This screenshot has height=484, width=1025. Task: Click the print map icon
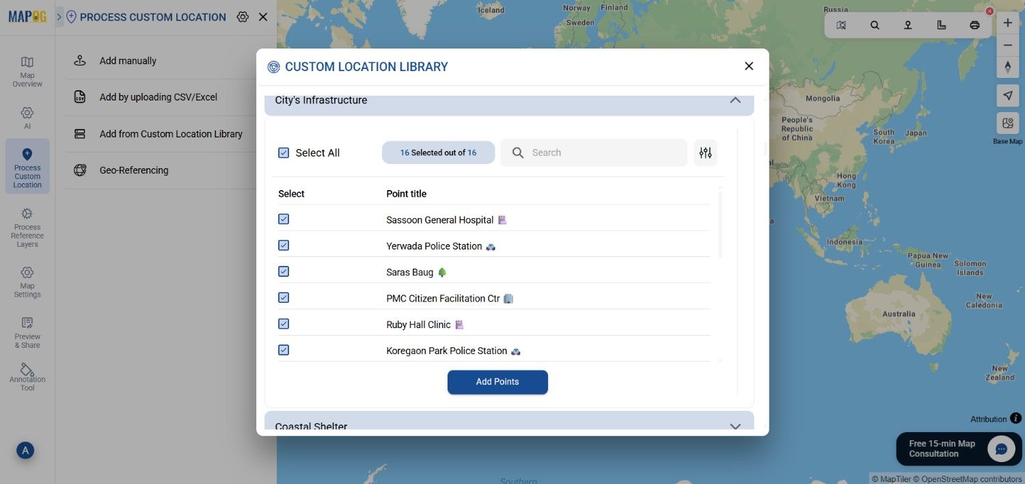coord(974,25)
